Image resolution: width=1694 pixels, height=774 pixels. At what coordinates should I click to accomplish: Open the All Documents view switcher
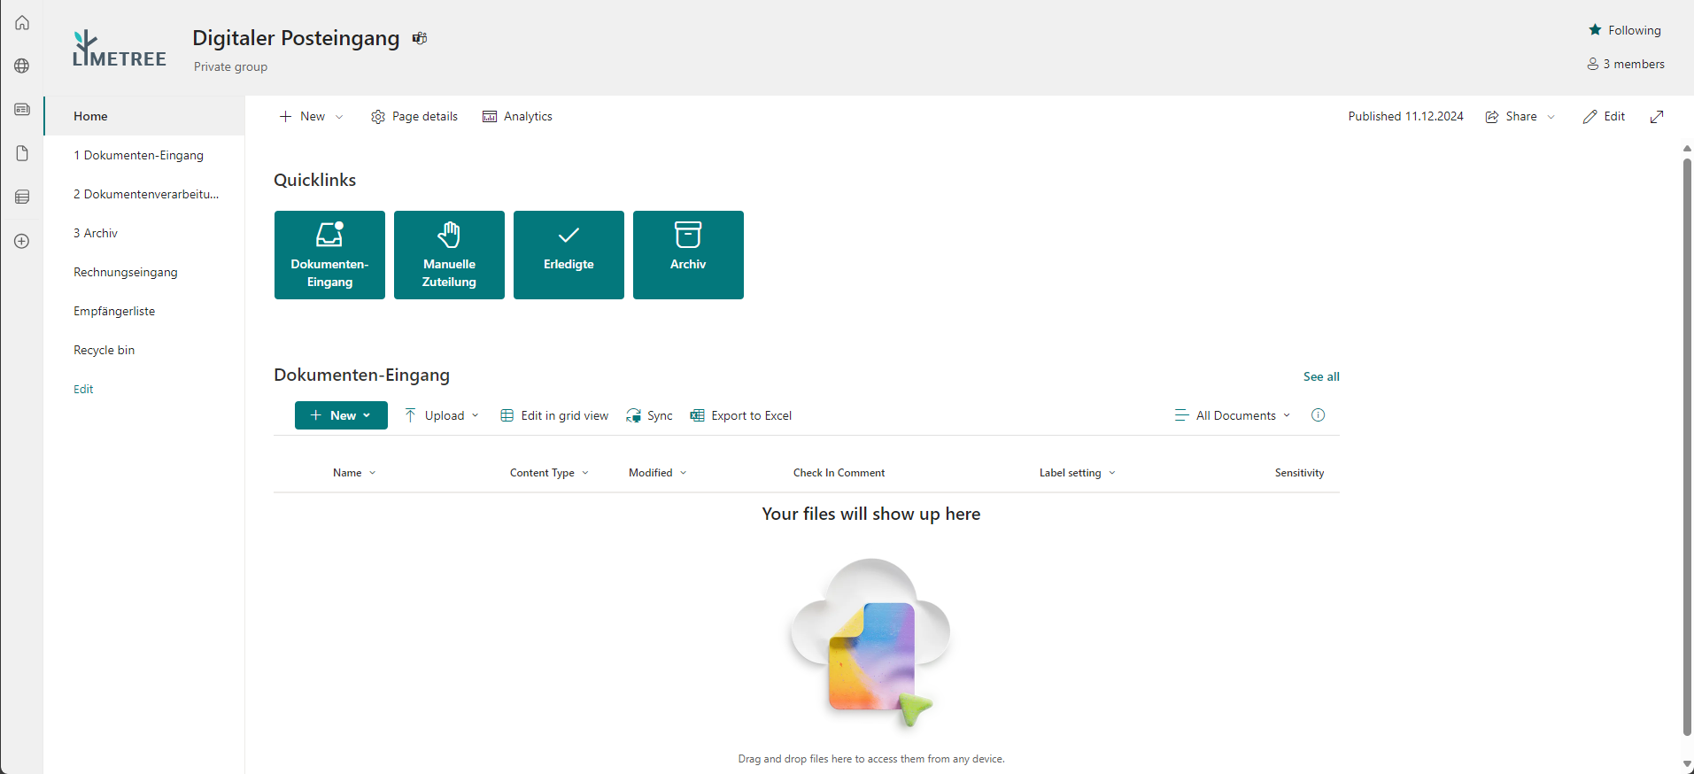[x=1233, y=415]
